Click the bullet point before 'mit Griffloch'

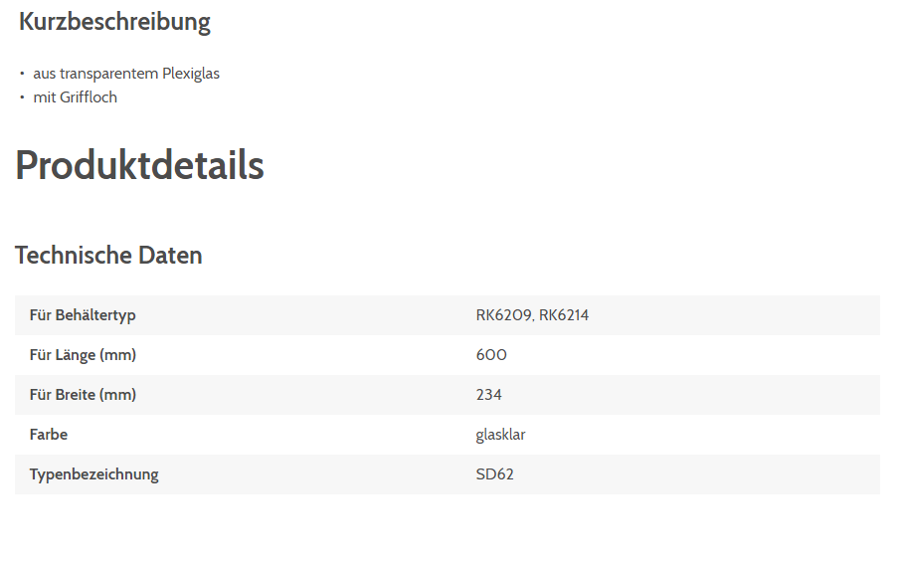pyautogui.click(x=22, y=97)
